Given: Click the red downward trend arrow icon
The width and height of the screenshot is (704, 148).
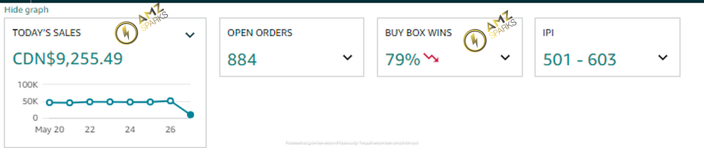Looking at the screenshot, I should pos(431,58).
